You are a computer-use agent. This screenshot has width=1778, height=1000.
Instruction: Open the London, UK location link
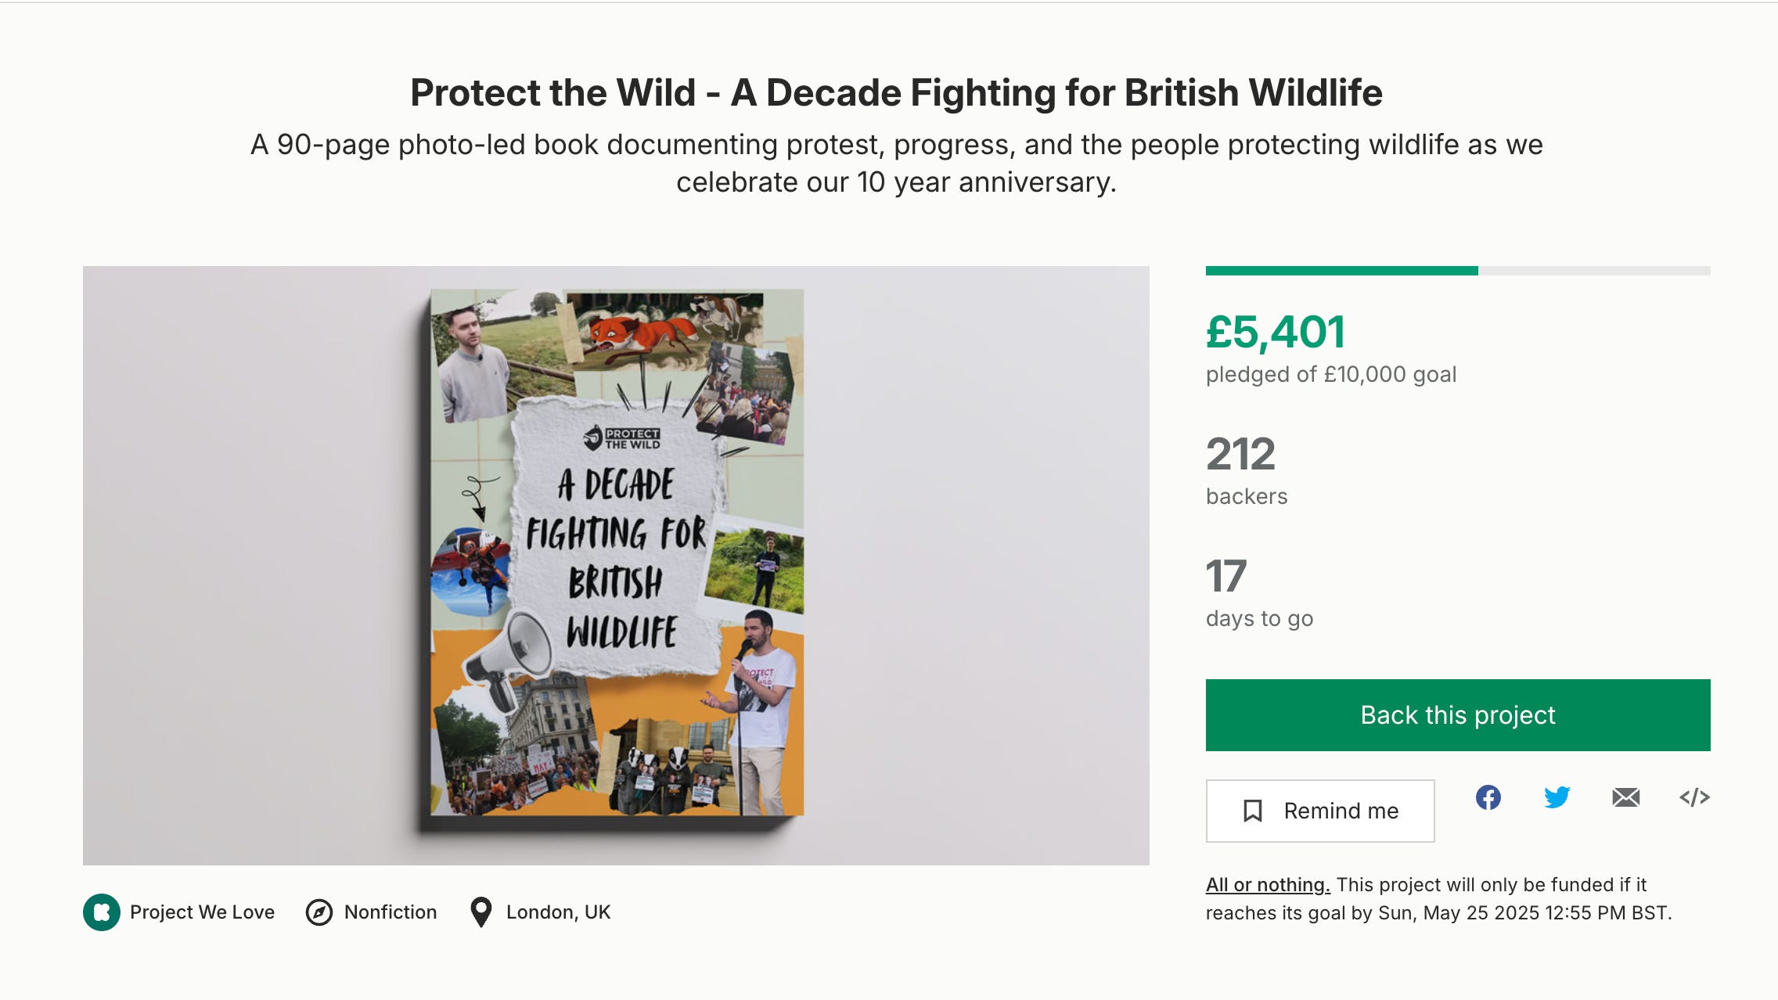click(x=558, y=912)
